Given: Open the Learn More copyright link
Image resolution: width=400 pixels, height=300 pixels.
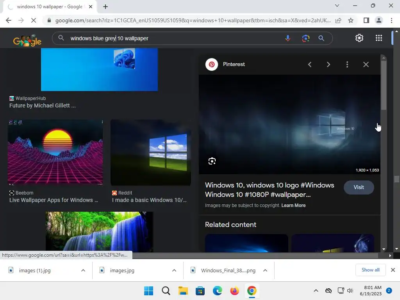Looking at the screenshot, I should 293,205.
